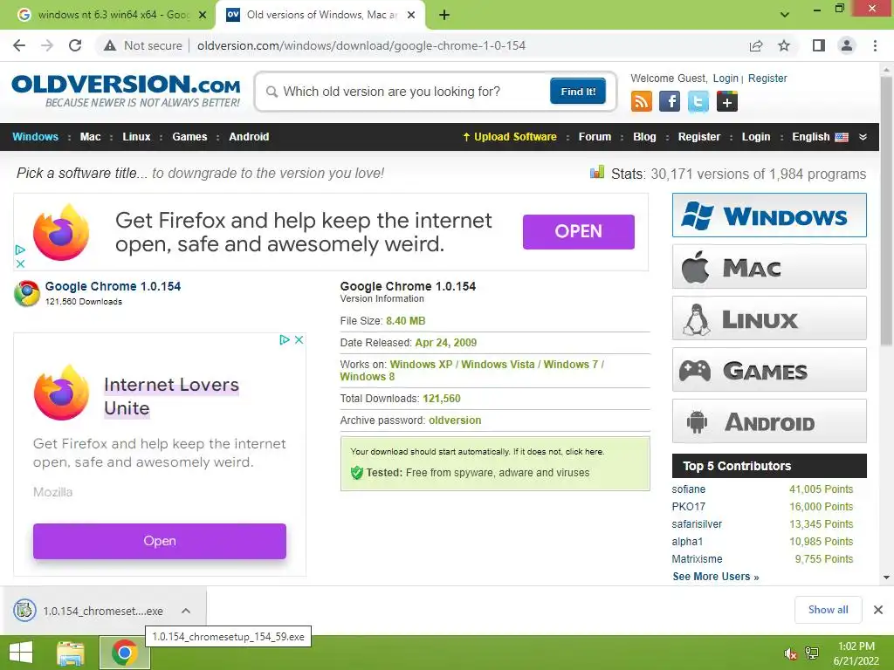Viewport: 894px width, 670px height.
Task: Click contributor sofiane
Action: [x=688, y=489]
